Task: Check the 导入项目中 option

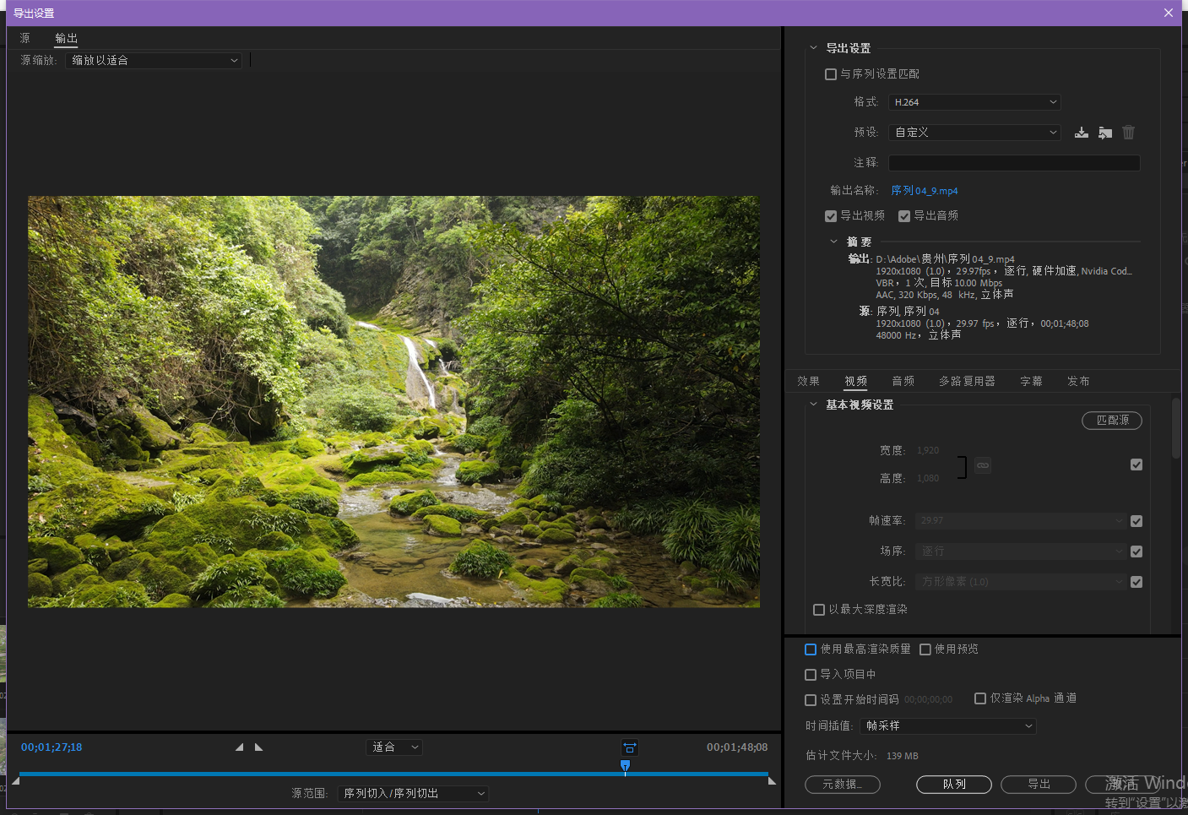Action: [x=811, y=675]
